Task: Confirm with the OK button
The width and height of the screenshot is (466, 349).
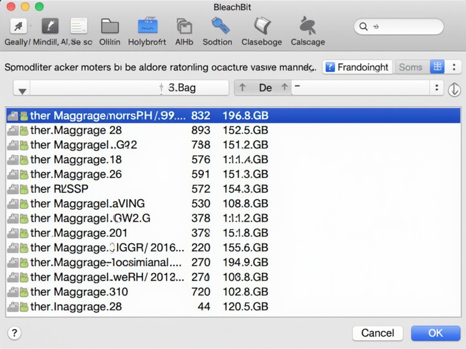Action: [x=436, y=333]
